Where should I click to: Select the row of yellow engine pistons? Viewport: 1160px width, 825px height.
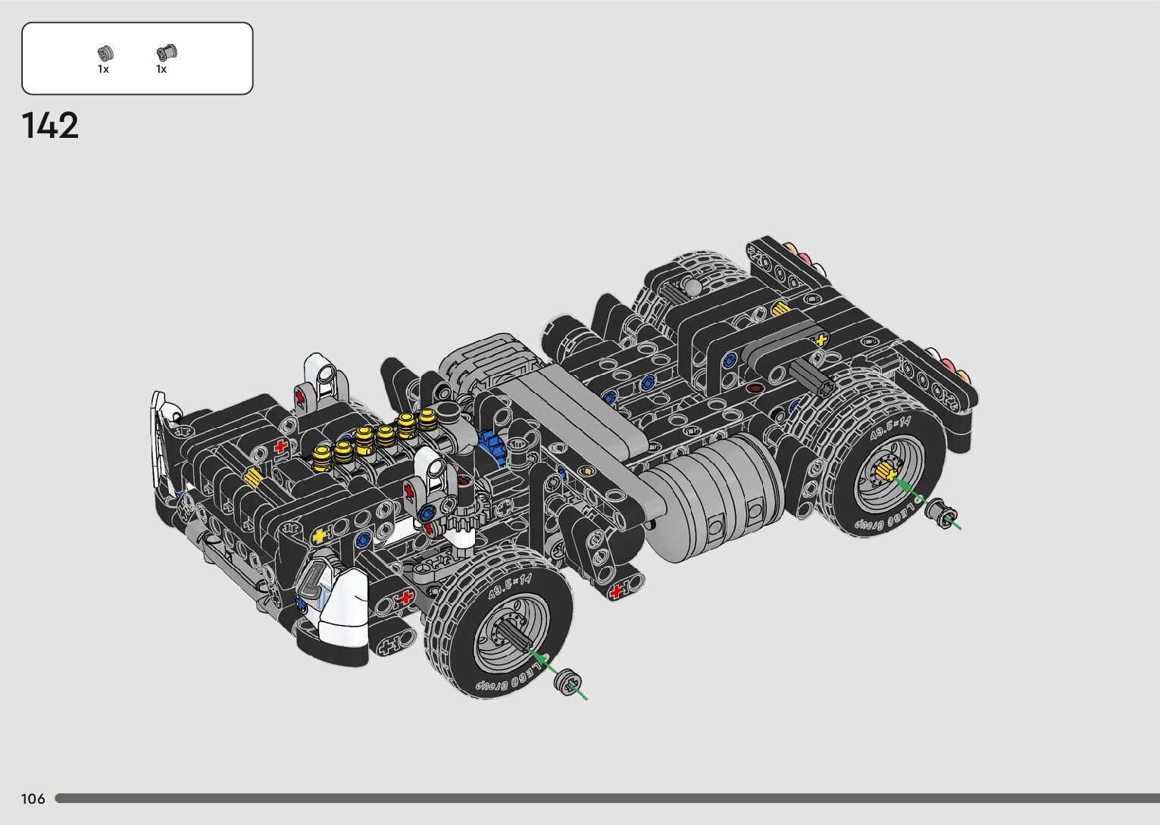point(377,438)
